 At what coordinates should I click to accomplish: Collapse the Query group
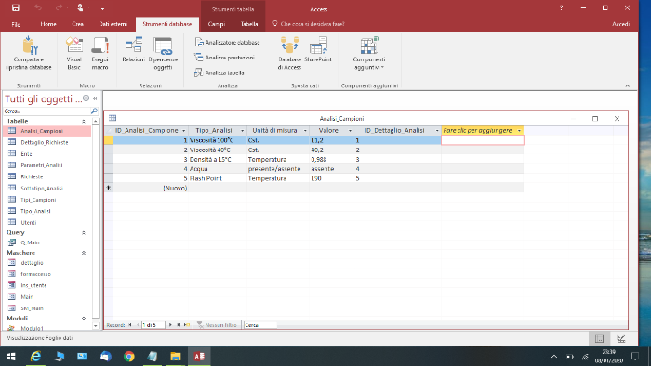click(84, 233)
